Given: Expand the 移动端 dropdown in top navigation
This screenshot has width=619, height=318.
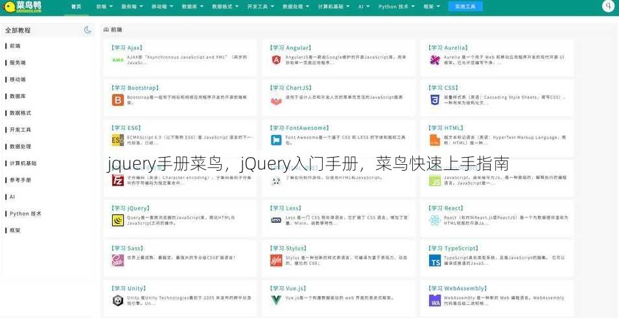Looking at the screenshot, I should pos(162,6).
